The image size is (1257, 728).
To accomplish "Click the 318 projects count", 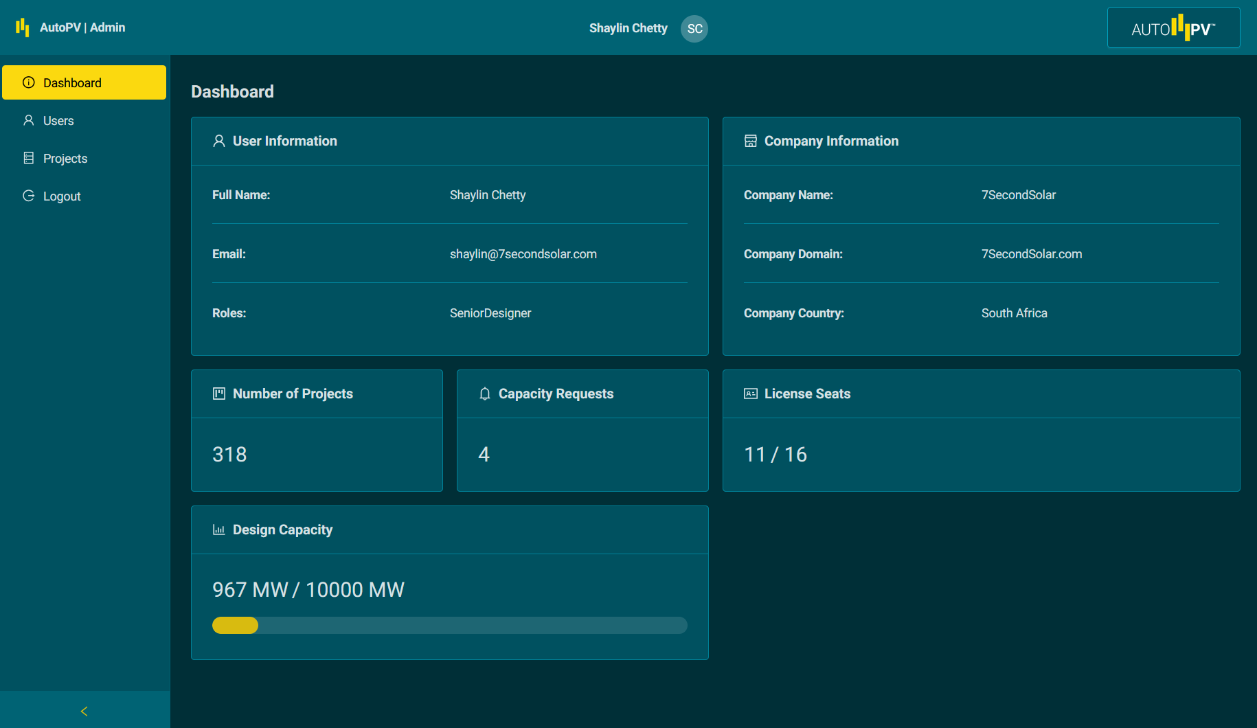I will pos(229,455).
